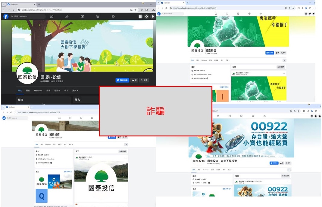Open Friends icon in dark-mode Facebook window
Screen dimensions: 322x207
point(67,17)
